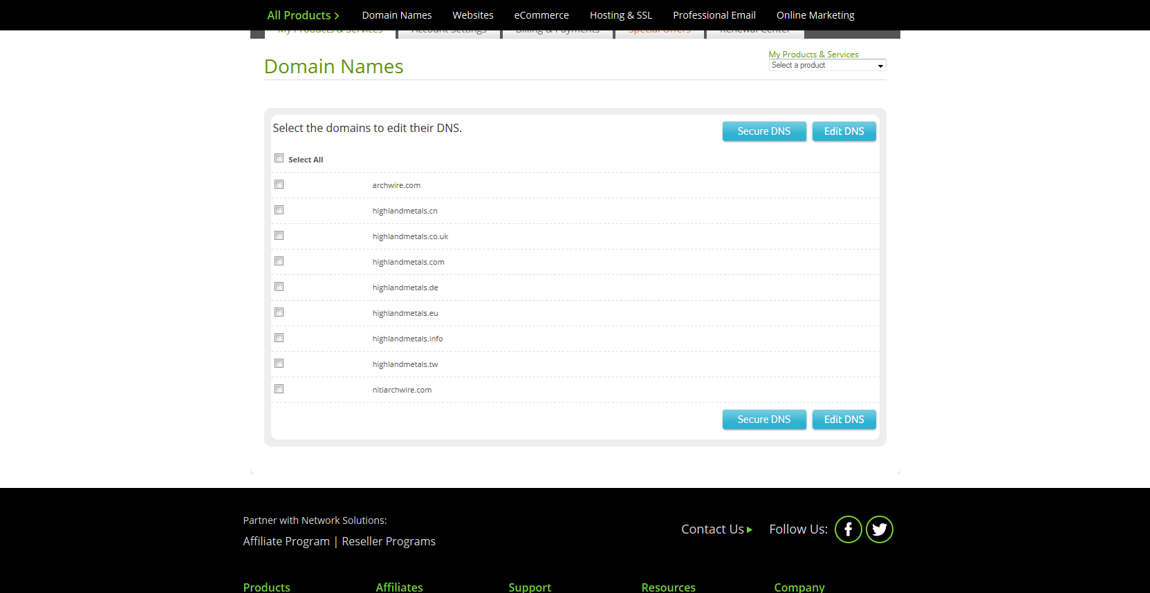Click the footer Company heading
The height and width of the screenshot is (593, 1150).
click(x=799, y=587)
